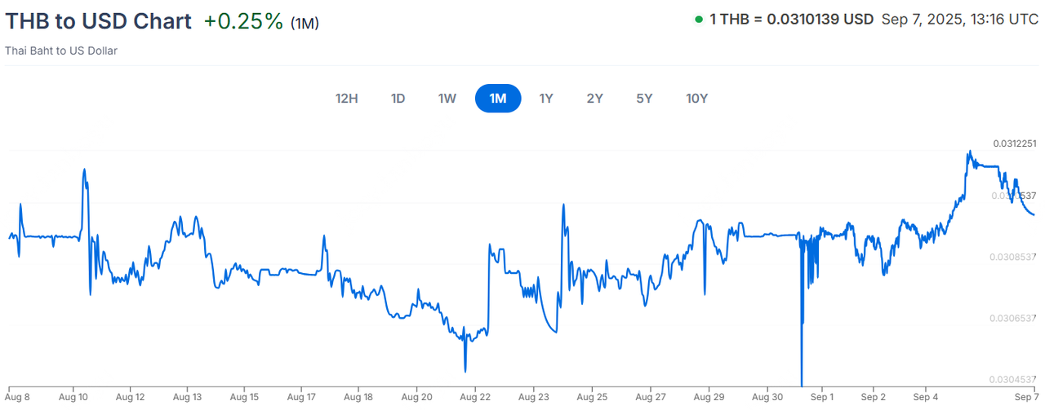This screenshot has width=1045, height=410.
Task: Select the 12H time range tab
Action: (347, 99)
